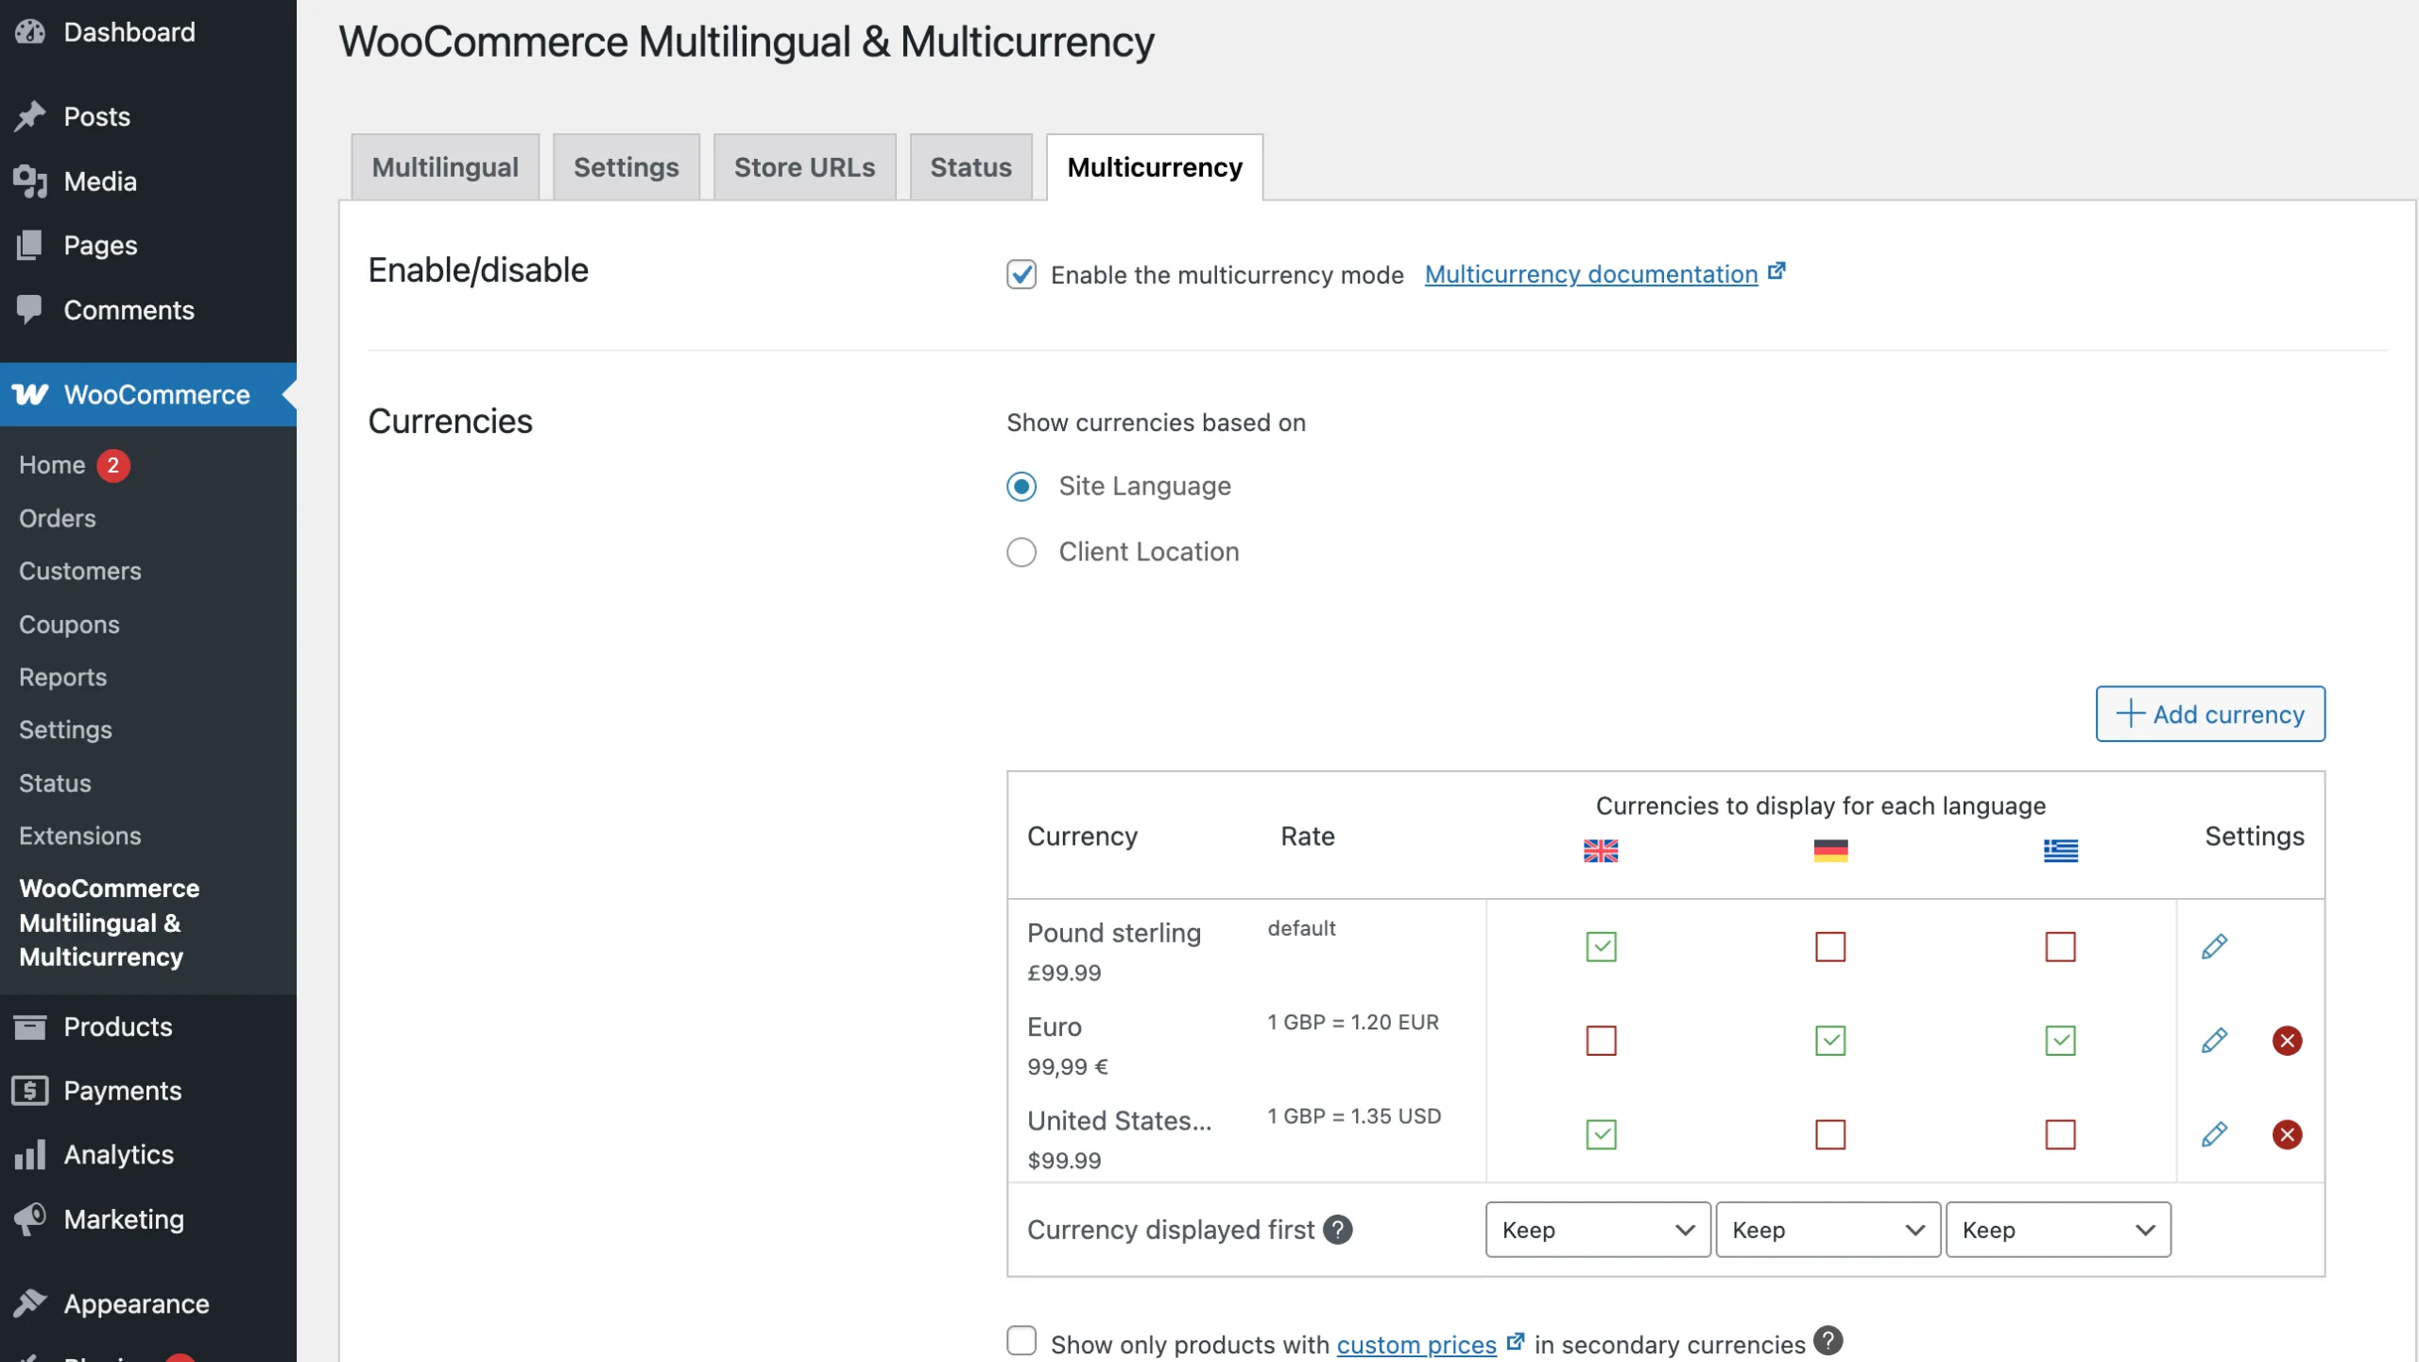
Task: Enable Show only products with custom prices
Action: (x=1022, y=1341)
